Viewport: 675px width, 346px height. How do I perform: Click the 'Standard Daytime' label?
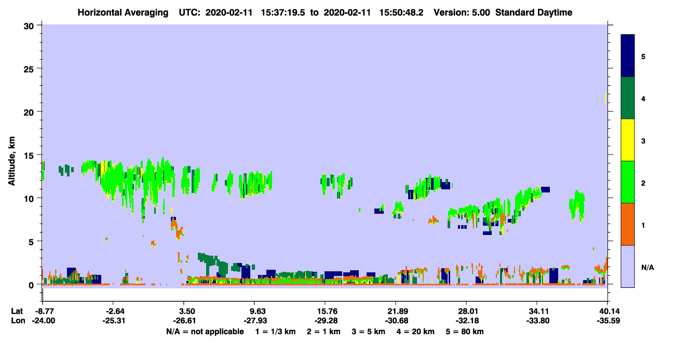click(x=534, y=12)
